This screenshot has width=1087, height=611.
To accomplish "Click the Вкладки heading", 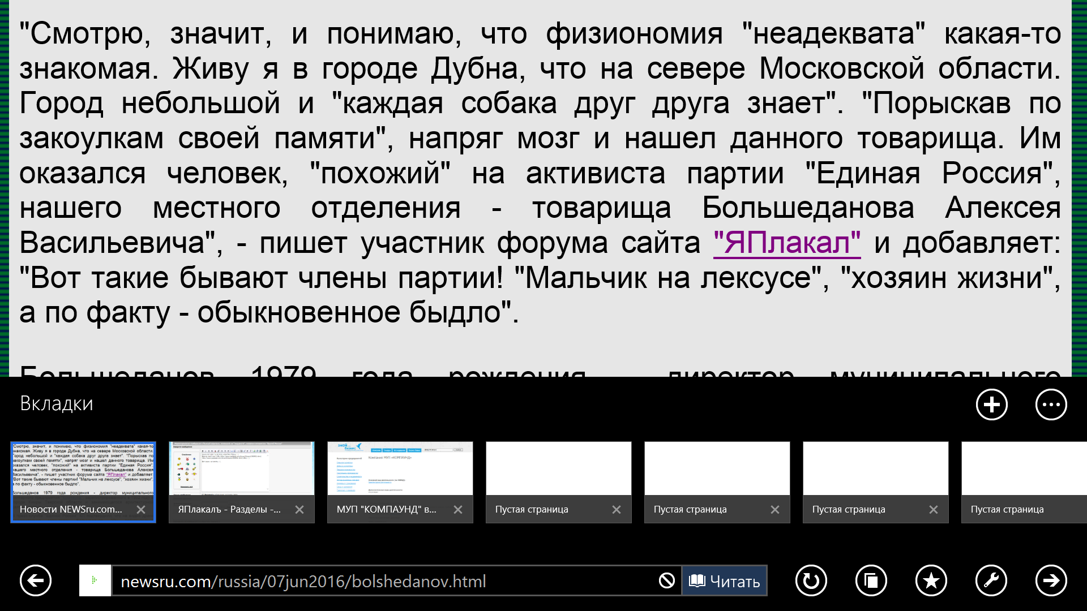I will (57, 404).
